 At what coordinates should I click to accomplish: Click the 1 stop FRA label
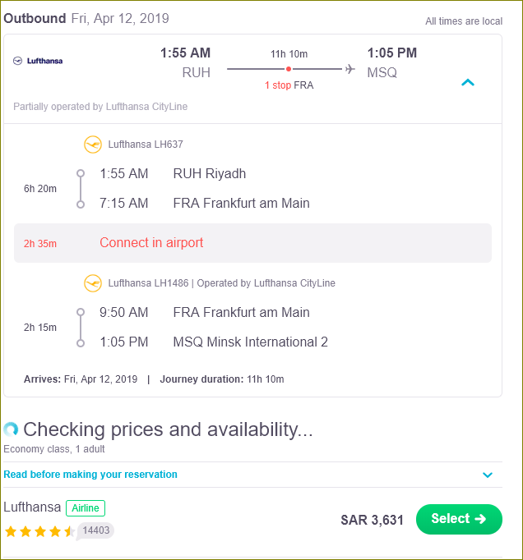click(x=289, y=85)
